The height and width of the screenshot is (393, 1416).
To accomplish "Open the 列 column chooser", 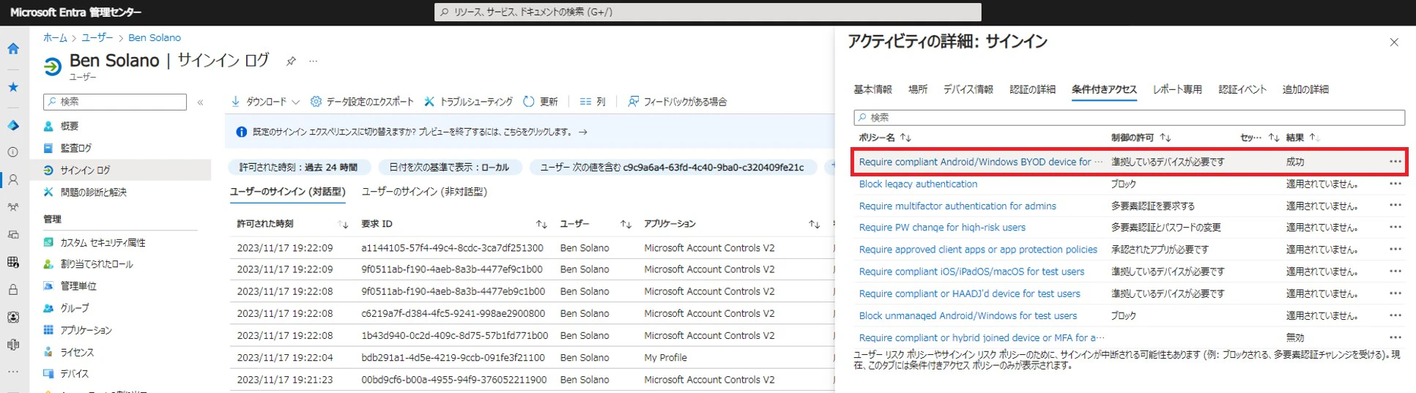I will coord(593,102).
